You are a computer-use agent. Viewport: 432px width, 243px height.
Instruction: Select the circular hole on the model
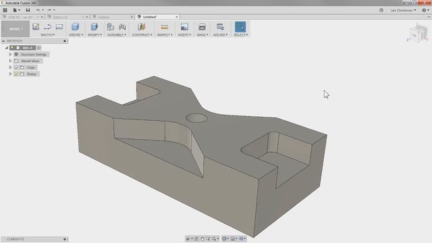(x=196, y=118)
